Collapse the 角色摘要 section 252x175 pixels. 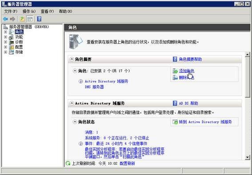72,59
